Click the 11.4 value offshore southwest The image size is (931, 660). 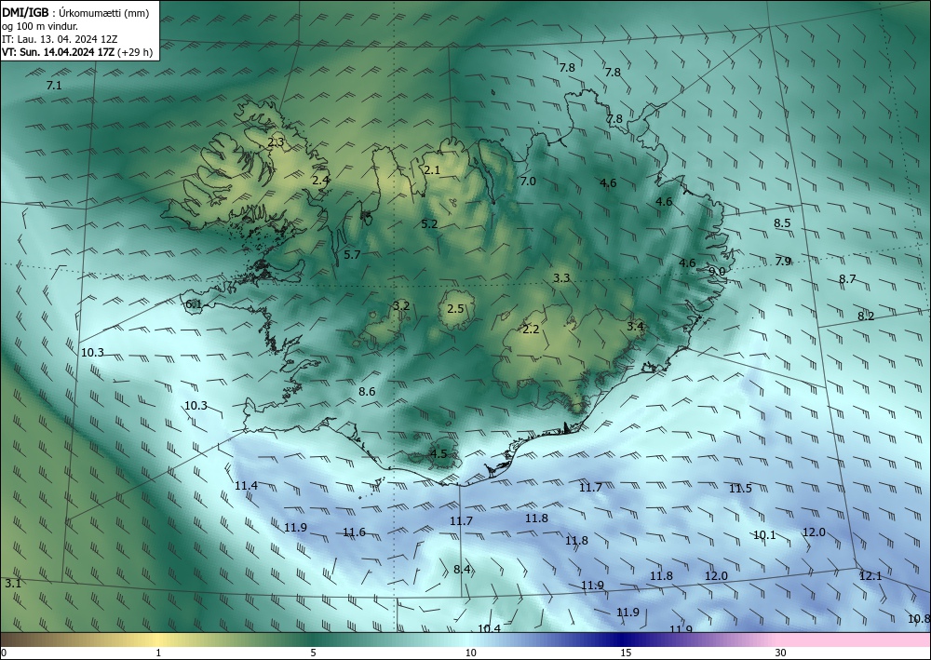coord(246,486)
